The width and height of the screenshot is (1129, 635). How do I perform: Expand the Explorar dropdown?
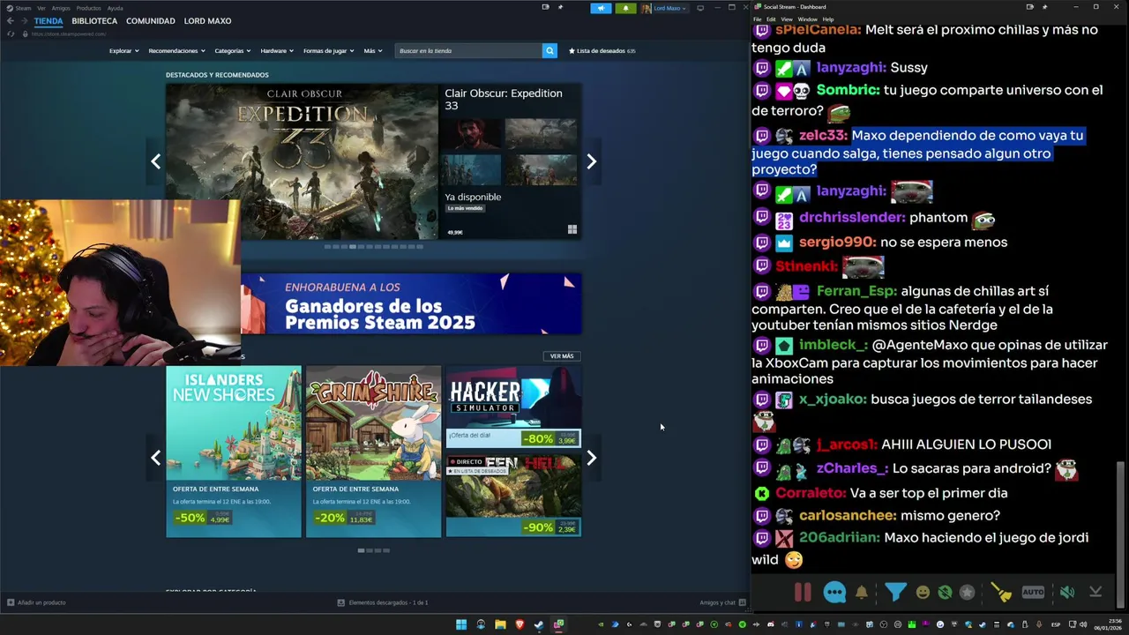point(123,51)
